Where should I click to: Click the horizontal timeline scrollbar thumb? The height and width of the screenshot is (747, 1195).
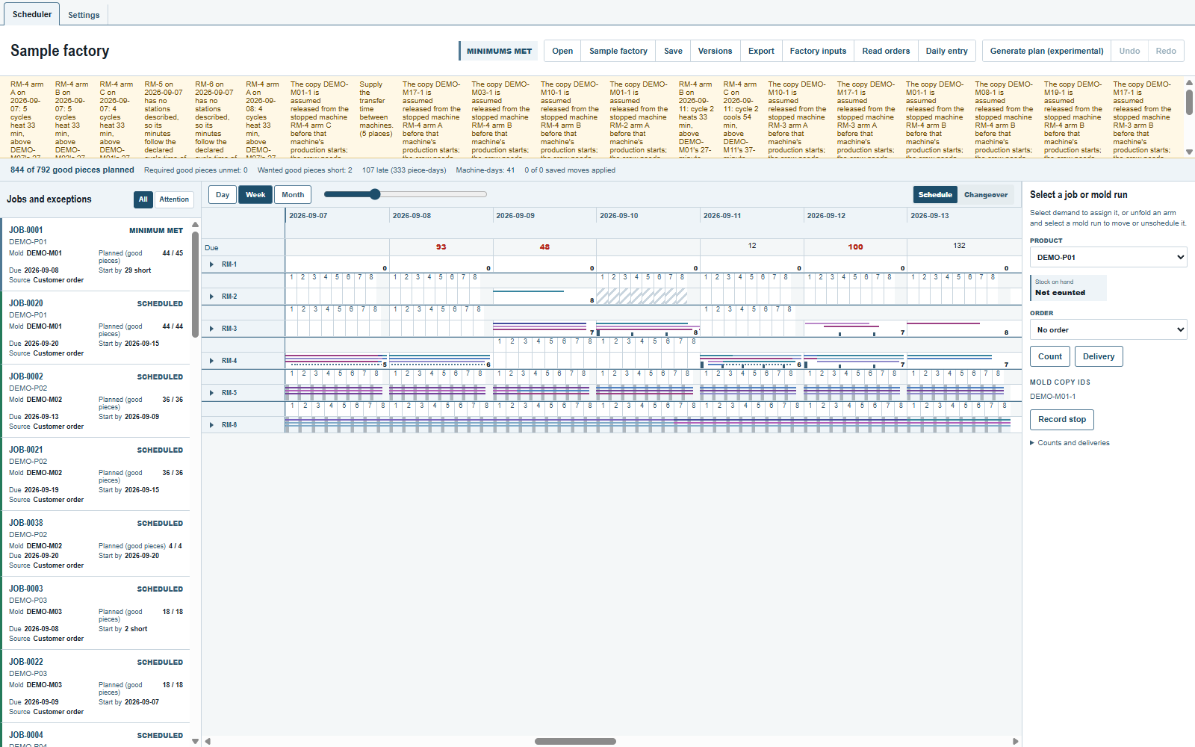point(575,741)
